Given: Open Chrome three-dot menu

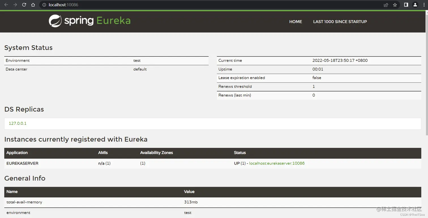Looking at the screenshot, I should click(x=424, y=5).
